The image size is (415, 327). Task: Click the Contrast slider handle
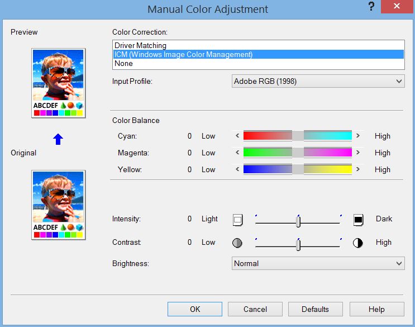click(298, 245)
